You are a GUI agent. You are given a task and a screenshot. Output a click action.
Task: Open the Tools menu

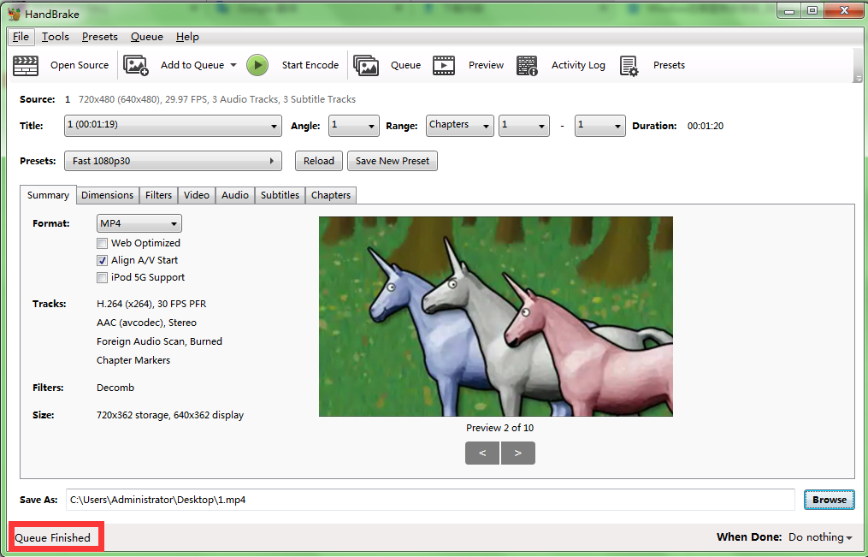tap(56, 37)
